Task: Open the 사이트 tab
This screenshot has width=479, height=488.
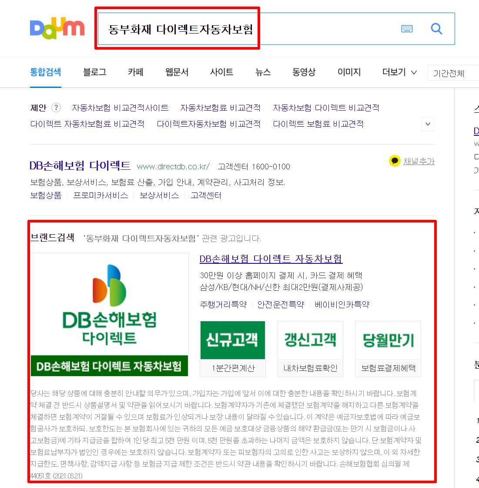Action: 221,72
